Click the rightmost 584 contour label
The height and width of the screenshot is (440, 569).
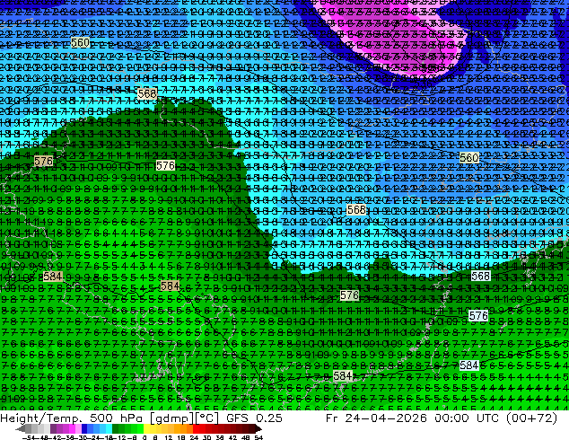pyautogui.click(x=468, y=365)
